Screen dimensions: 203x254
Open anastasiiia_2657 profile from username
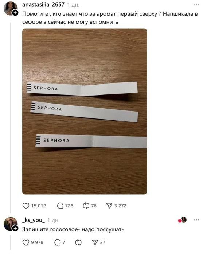[43, 4]
